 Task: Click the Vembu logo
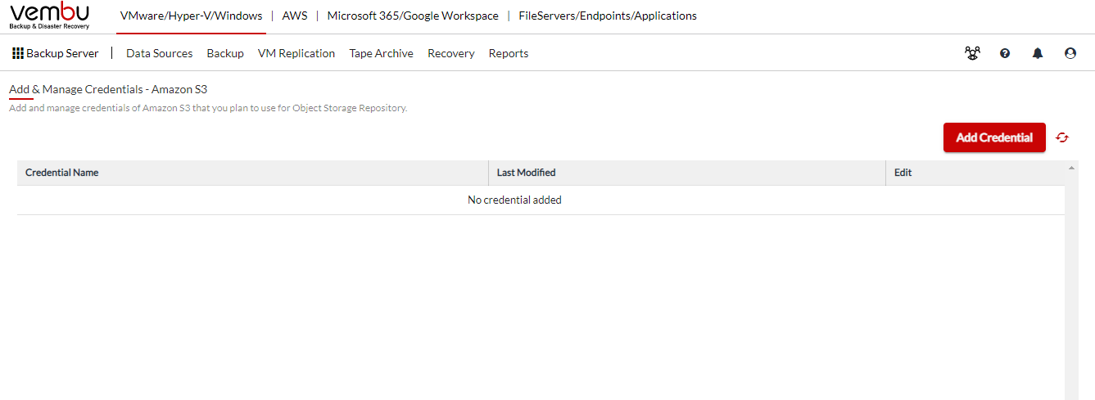coord(50,16)
